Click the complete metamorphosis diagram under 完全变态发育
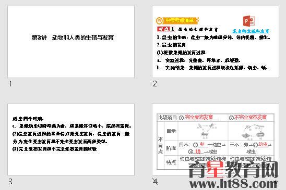 206,131
